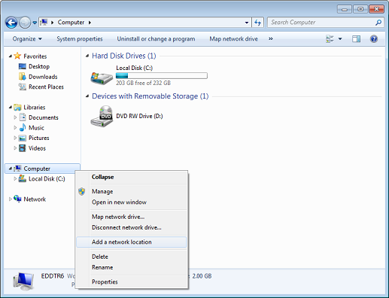This screenshot has width=389, height=298.
Task: Click the computer icon in details pane
Action: [x=23, y=281]
